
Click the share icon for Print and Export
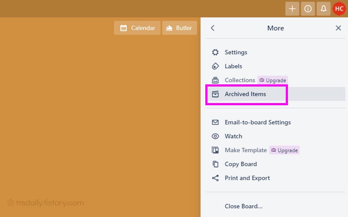click(215, 178)
